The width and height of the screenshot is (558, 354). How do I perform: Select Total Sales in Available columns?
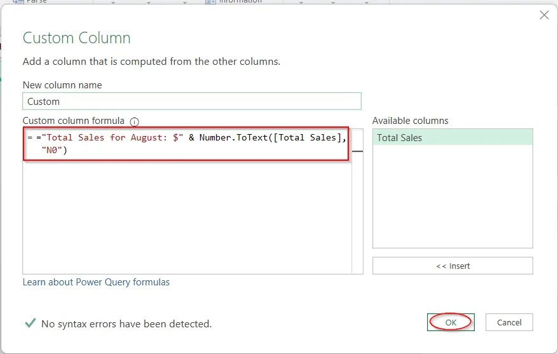point(453,138)
